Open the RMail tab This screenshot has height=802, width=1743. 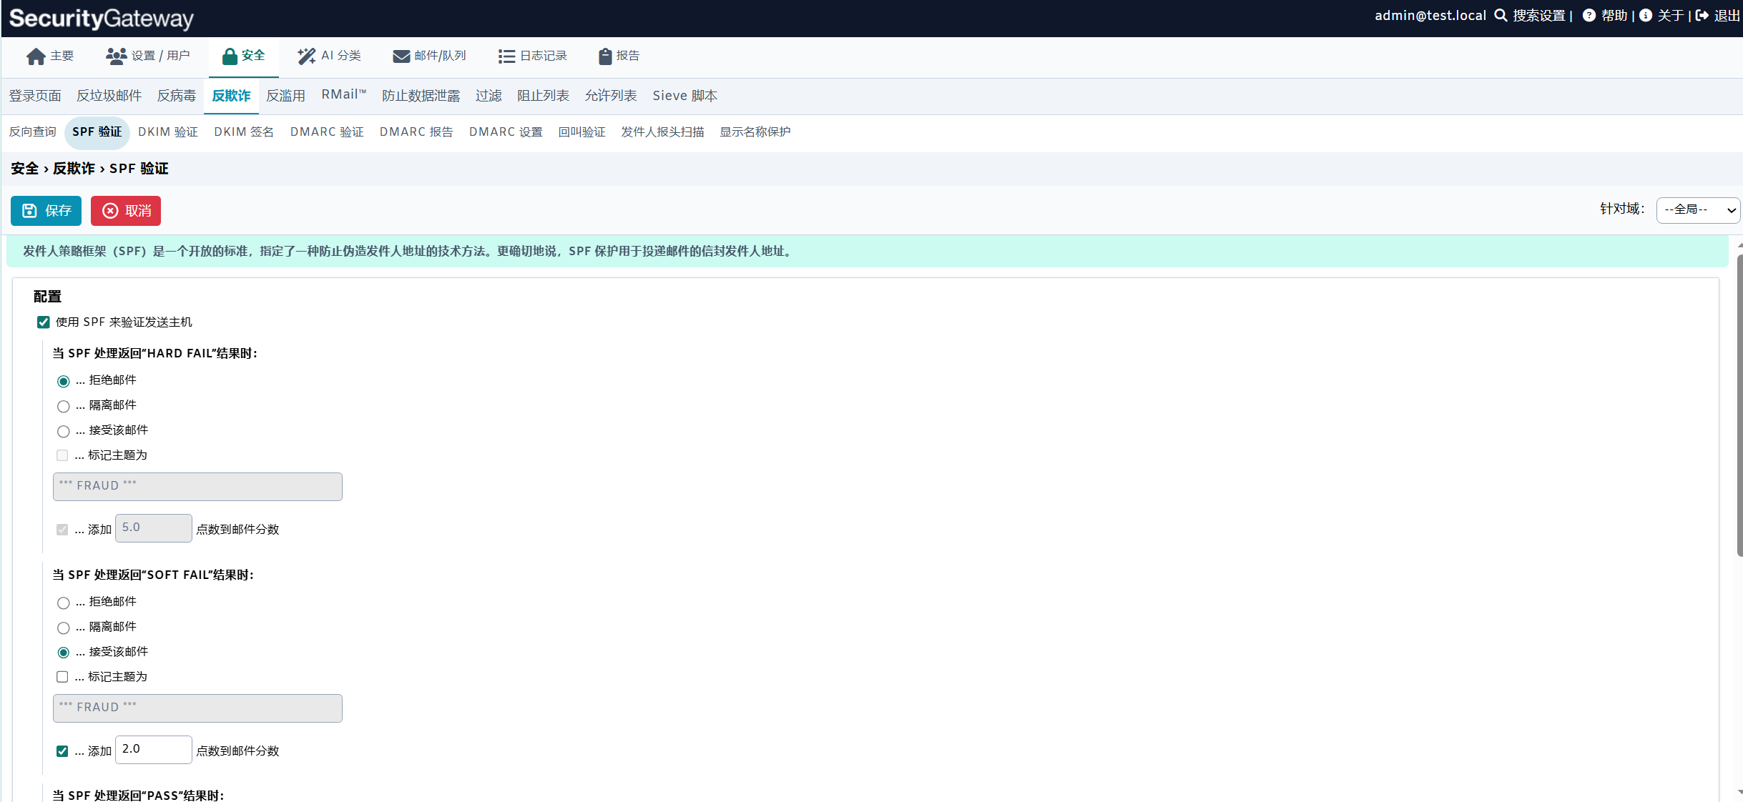point(344,95)
